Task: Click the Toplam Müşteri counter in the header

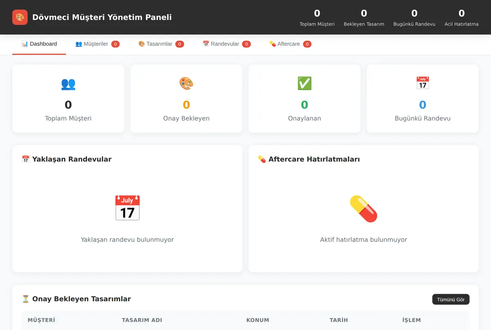Action: pos(317,18)
